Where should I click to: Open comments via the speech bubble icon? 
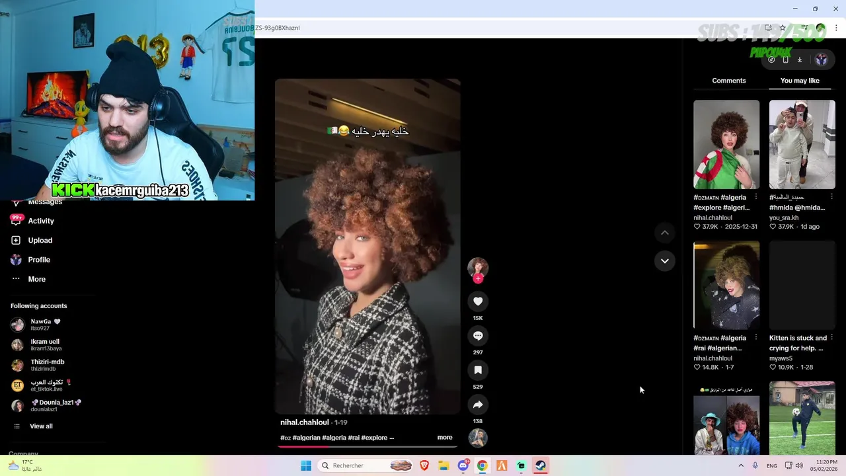[x=478, y=336]
